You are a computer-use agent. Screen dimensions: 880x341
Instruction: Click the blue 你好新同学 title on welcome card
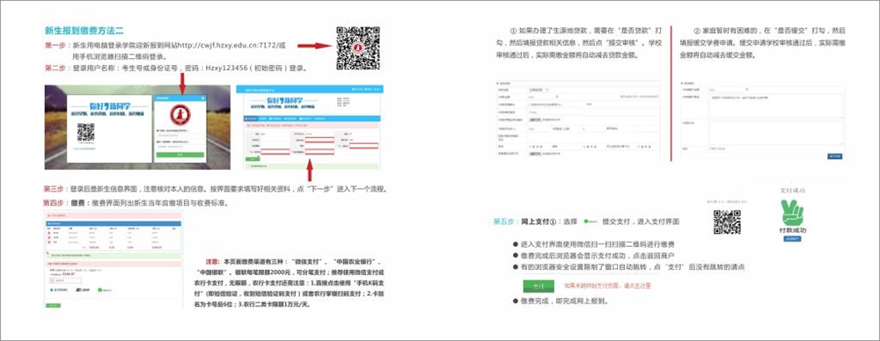[109, 106]
